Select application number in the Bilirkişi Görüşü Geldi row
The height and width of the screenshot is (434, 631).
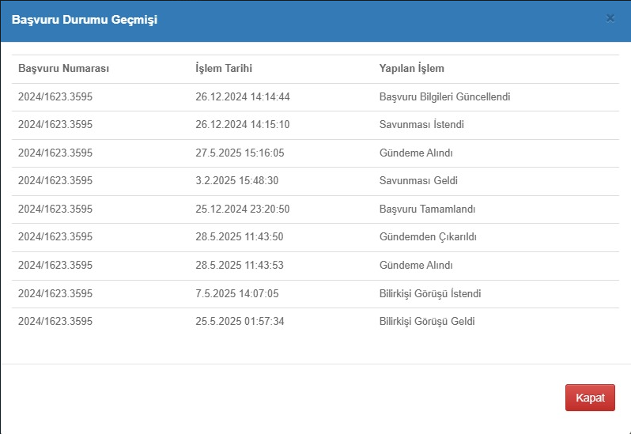(55, 322)
